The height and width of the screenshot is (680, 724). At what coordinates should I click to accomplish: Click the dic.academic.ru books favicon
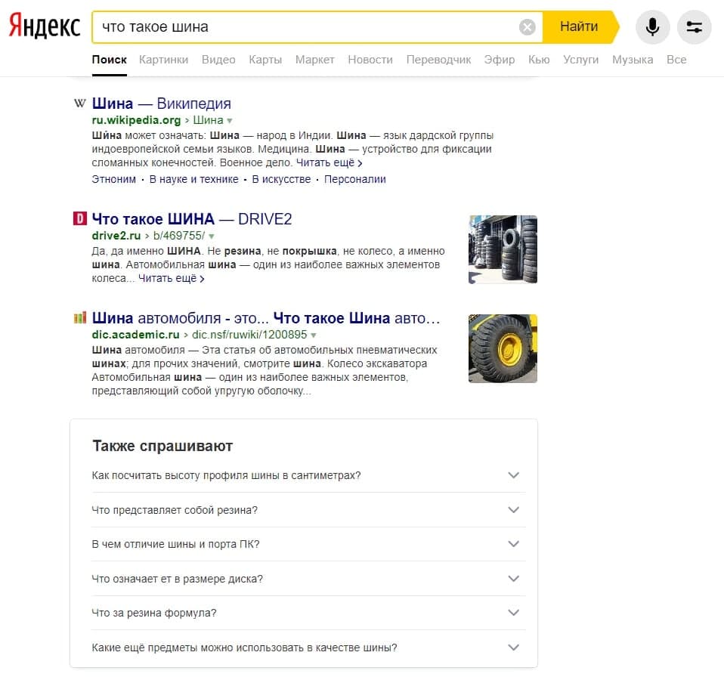coord(80,317)
